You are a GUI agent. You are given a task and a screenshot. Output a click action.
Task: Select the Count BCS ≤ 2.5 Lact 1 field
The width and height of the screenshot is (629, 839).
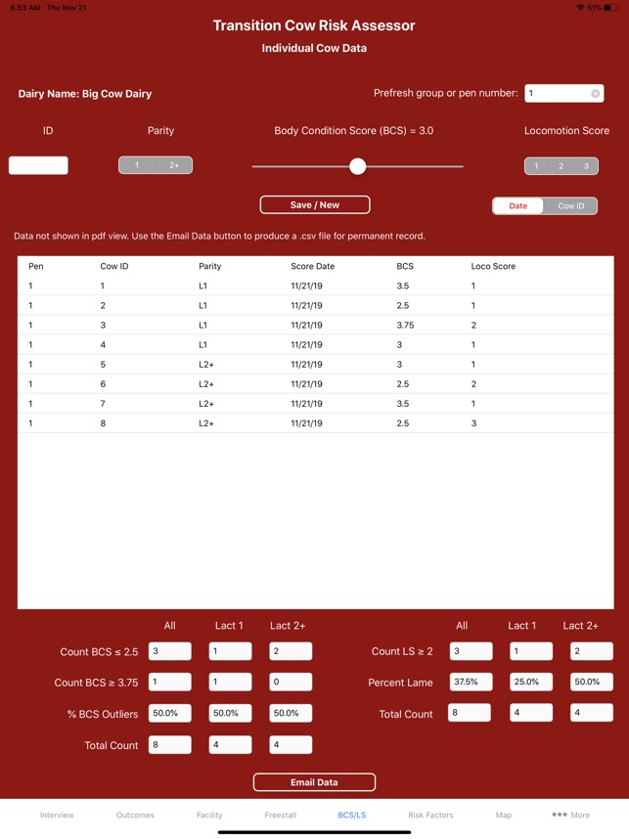point(230,651)
